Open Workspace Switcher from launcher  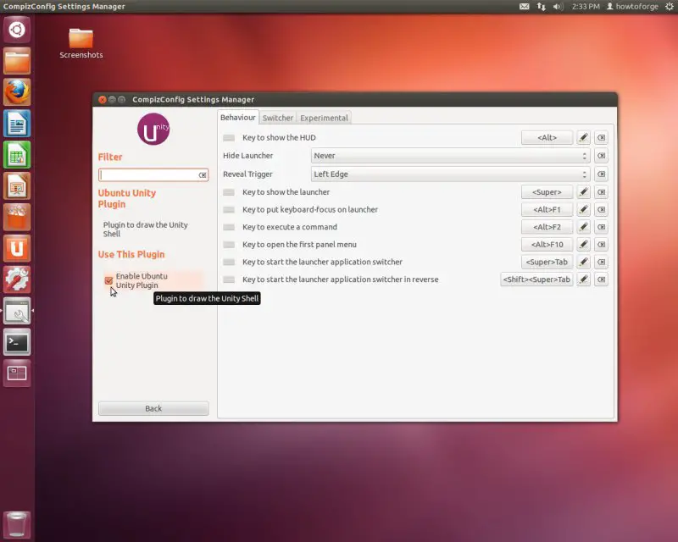click(17, 373)
